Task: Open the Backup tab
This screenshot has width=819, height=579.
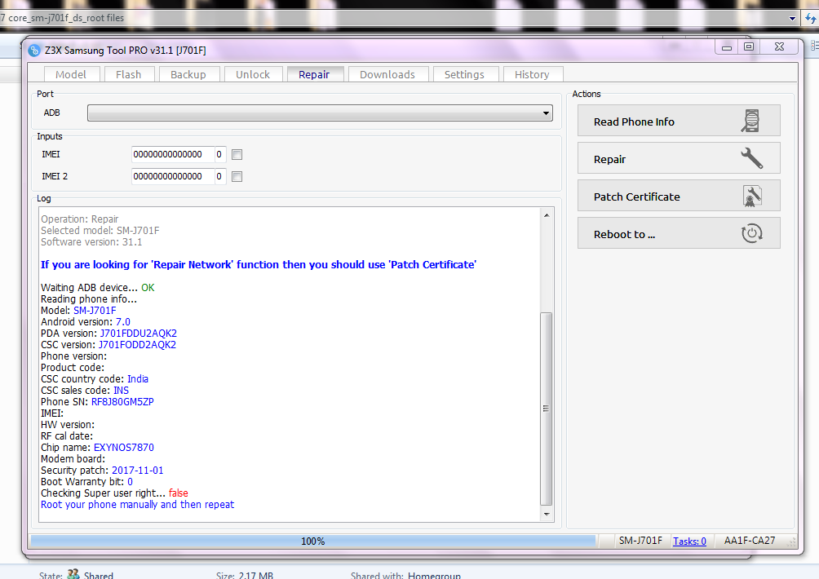Action: pyautogui.click(x=188, y=75)
